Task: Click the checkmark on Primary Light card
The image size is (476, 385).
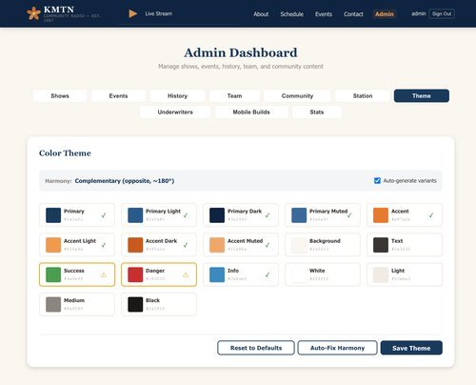Action: pos(186,215)
